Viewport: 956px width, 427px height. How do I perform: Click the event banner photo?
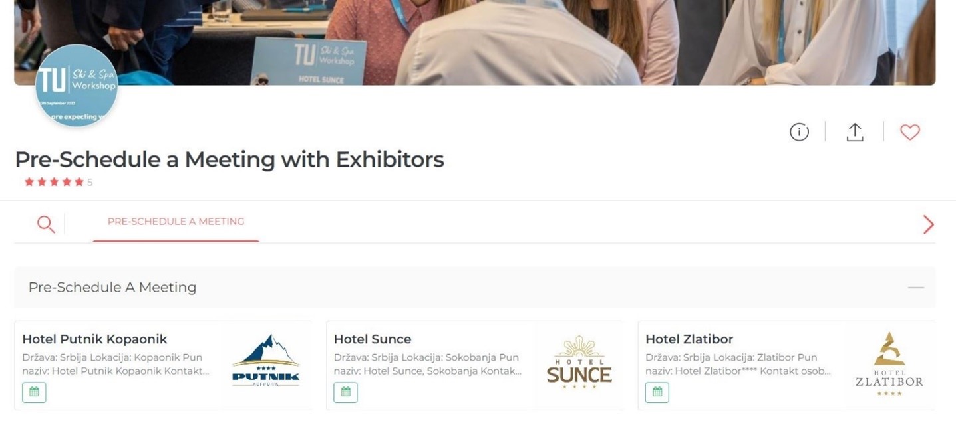(475, 43)
